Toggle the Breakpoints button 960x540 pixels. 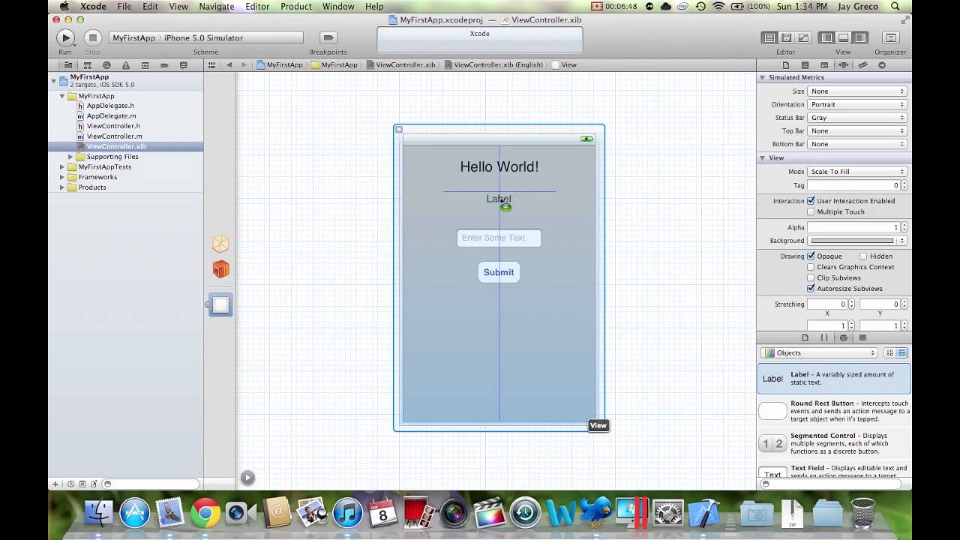click(328, 37)
